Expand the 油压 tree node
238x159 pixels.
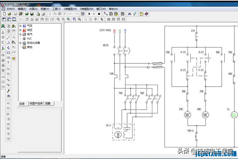tap(20, 30)
